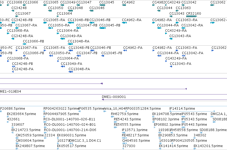227x150 pixels.
Task: Click EST RH62759.5prime
Action: [125, 114]
